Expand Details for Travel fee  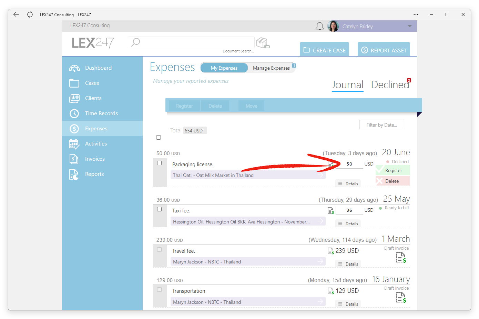pos(348,264)
